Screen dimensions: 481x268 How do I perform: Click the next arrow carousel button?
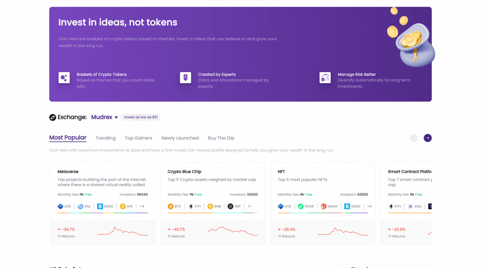tap(427, 138)
